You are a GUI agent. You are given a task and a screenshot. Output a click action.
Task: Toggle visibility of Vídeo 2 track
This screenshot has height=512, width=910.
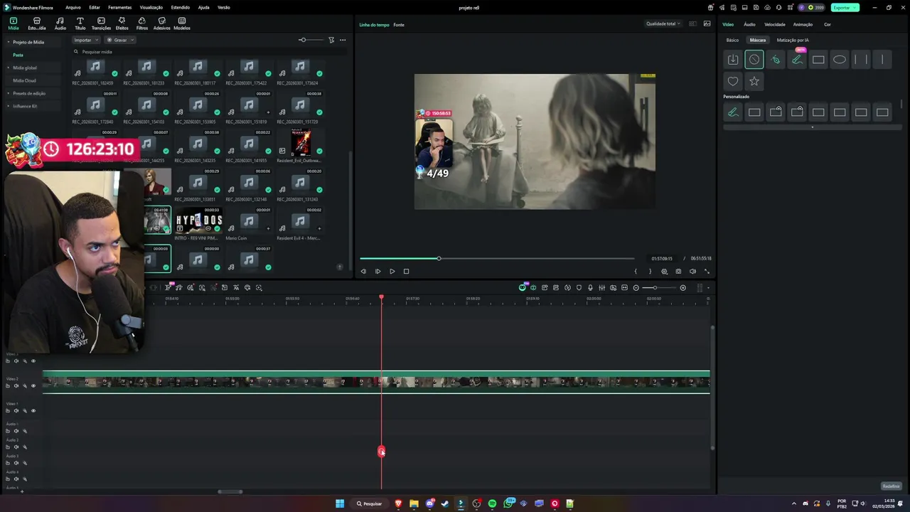pyautogui.click(x=33, y=386)
